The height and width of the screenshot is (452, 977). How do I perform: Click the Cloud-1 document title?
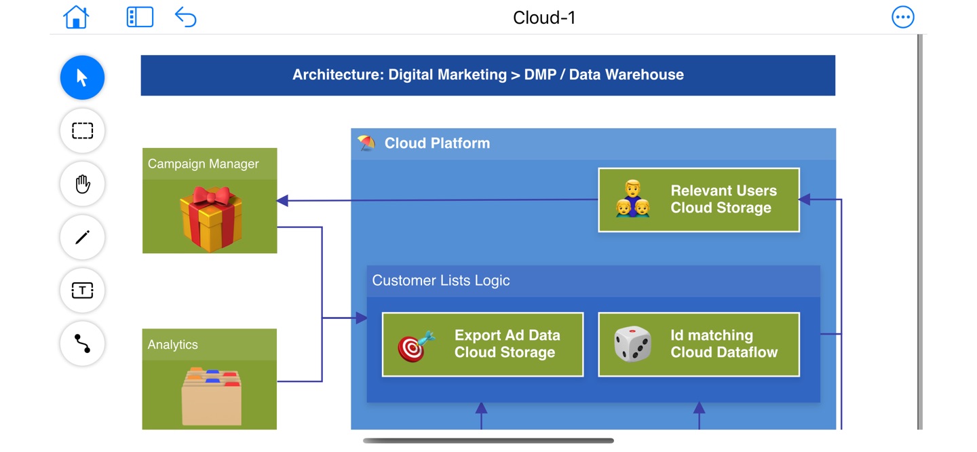[x=544, y=18]
